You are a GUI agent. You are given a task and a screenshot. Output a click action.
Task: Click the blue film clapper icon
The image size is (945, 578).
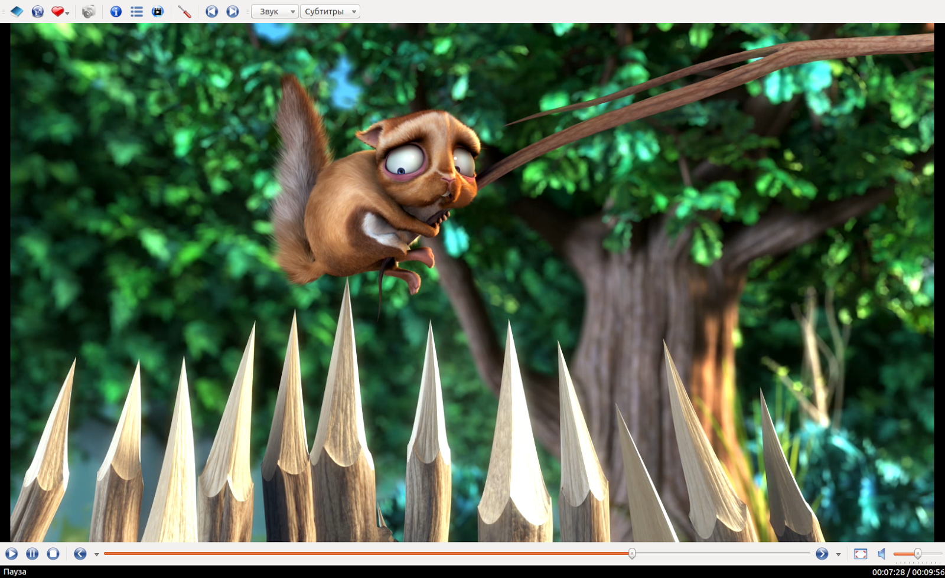tap(158, 11)
